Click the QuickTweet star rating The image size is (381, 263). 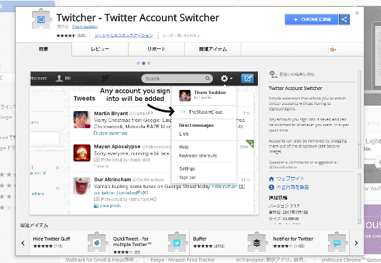[x=123, y=252]
